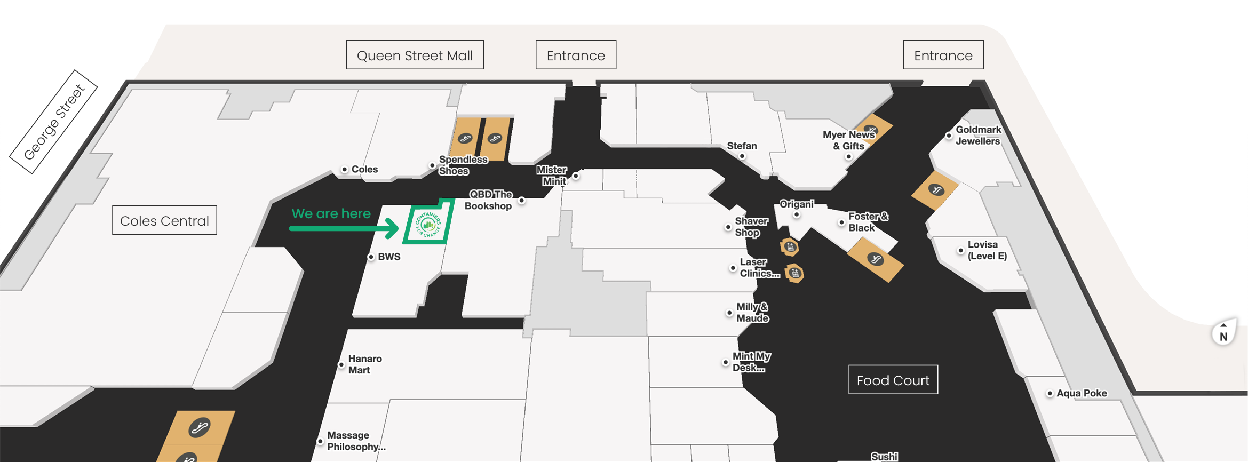Select the escalator icon below Goldmark Jewellers
This screenshot has height=462, width=1248.
tap(935, 190)
